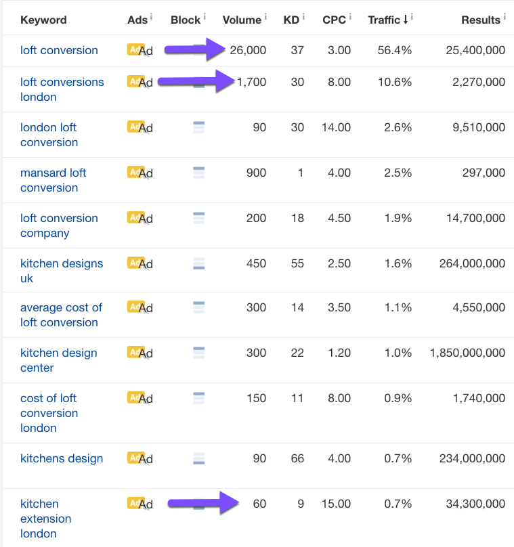The image size is (514, 547).
Task: Open SERP block icon for london loft conversion
Action: pyautogui.click(x=199, y=127)
